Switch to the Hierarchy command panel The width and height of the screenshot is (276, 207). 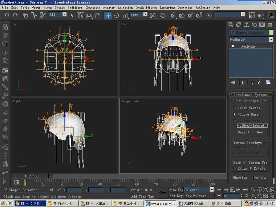coord(247,25)
